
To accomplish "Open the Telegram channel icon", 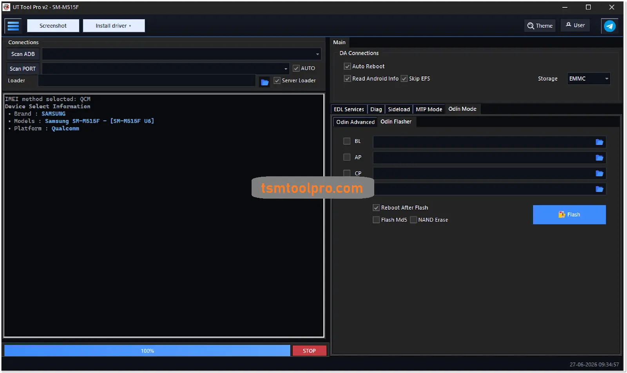I will (x=610, y=26).
